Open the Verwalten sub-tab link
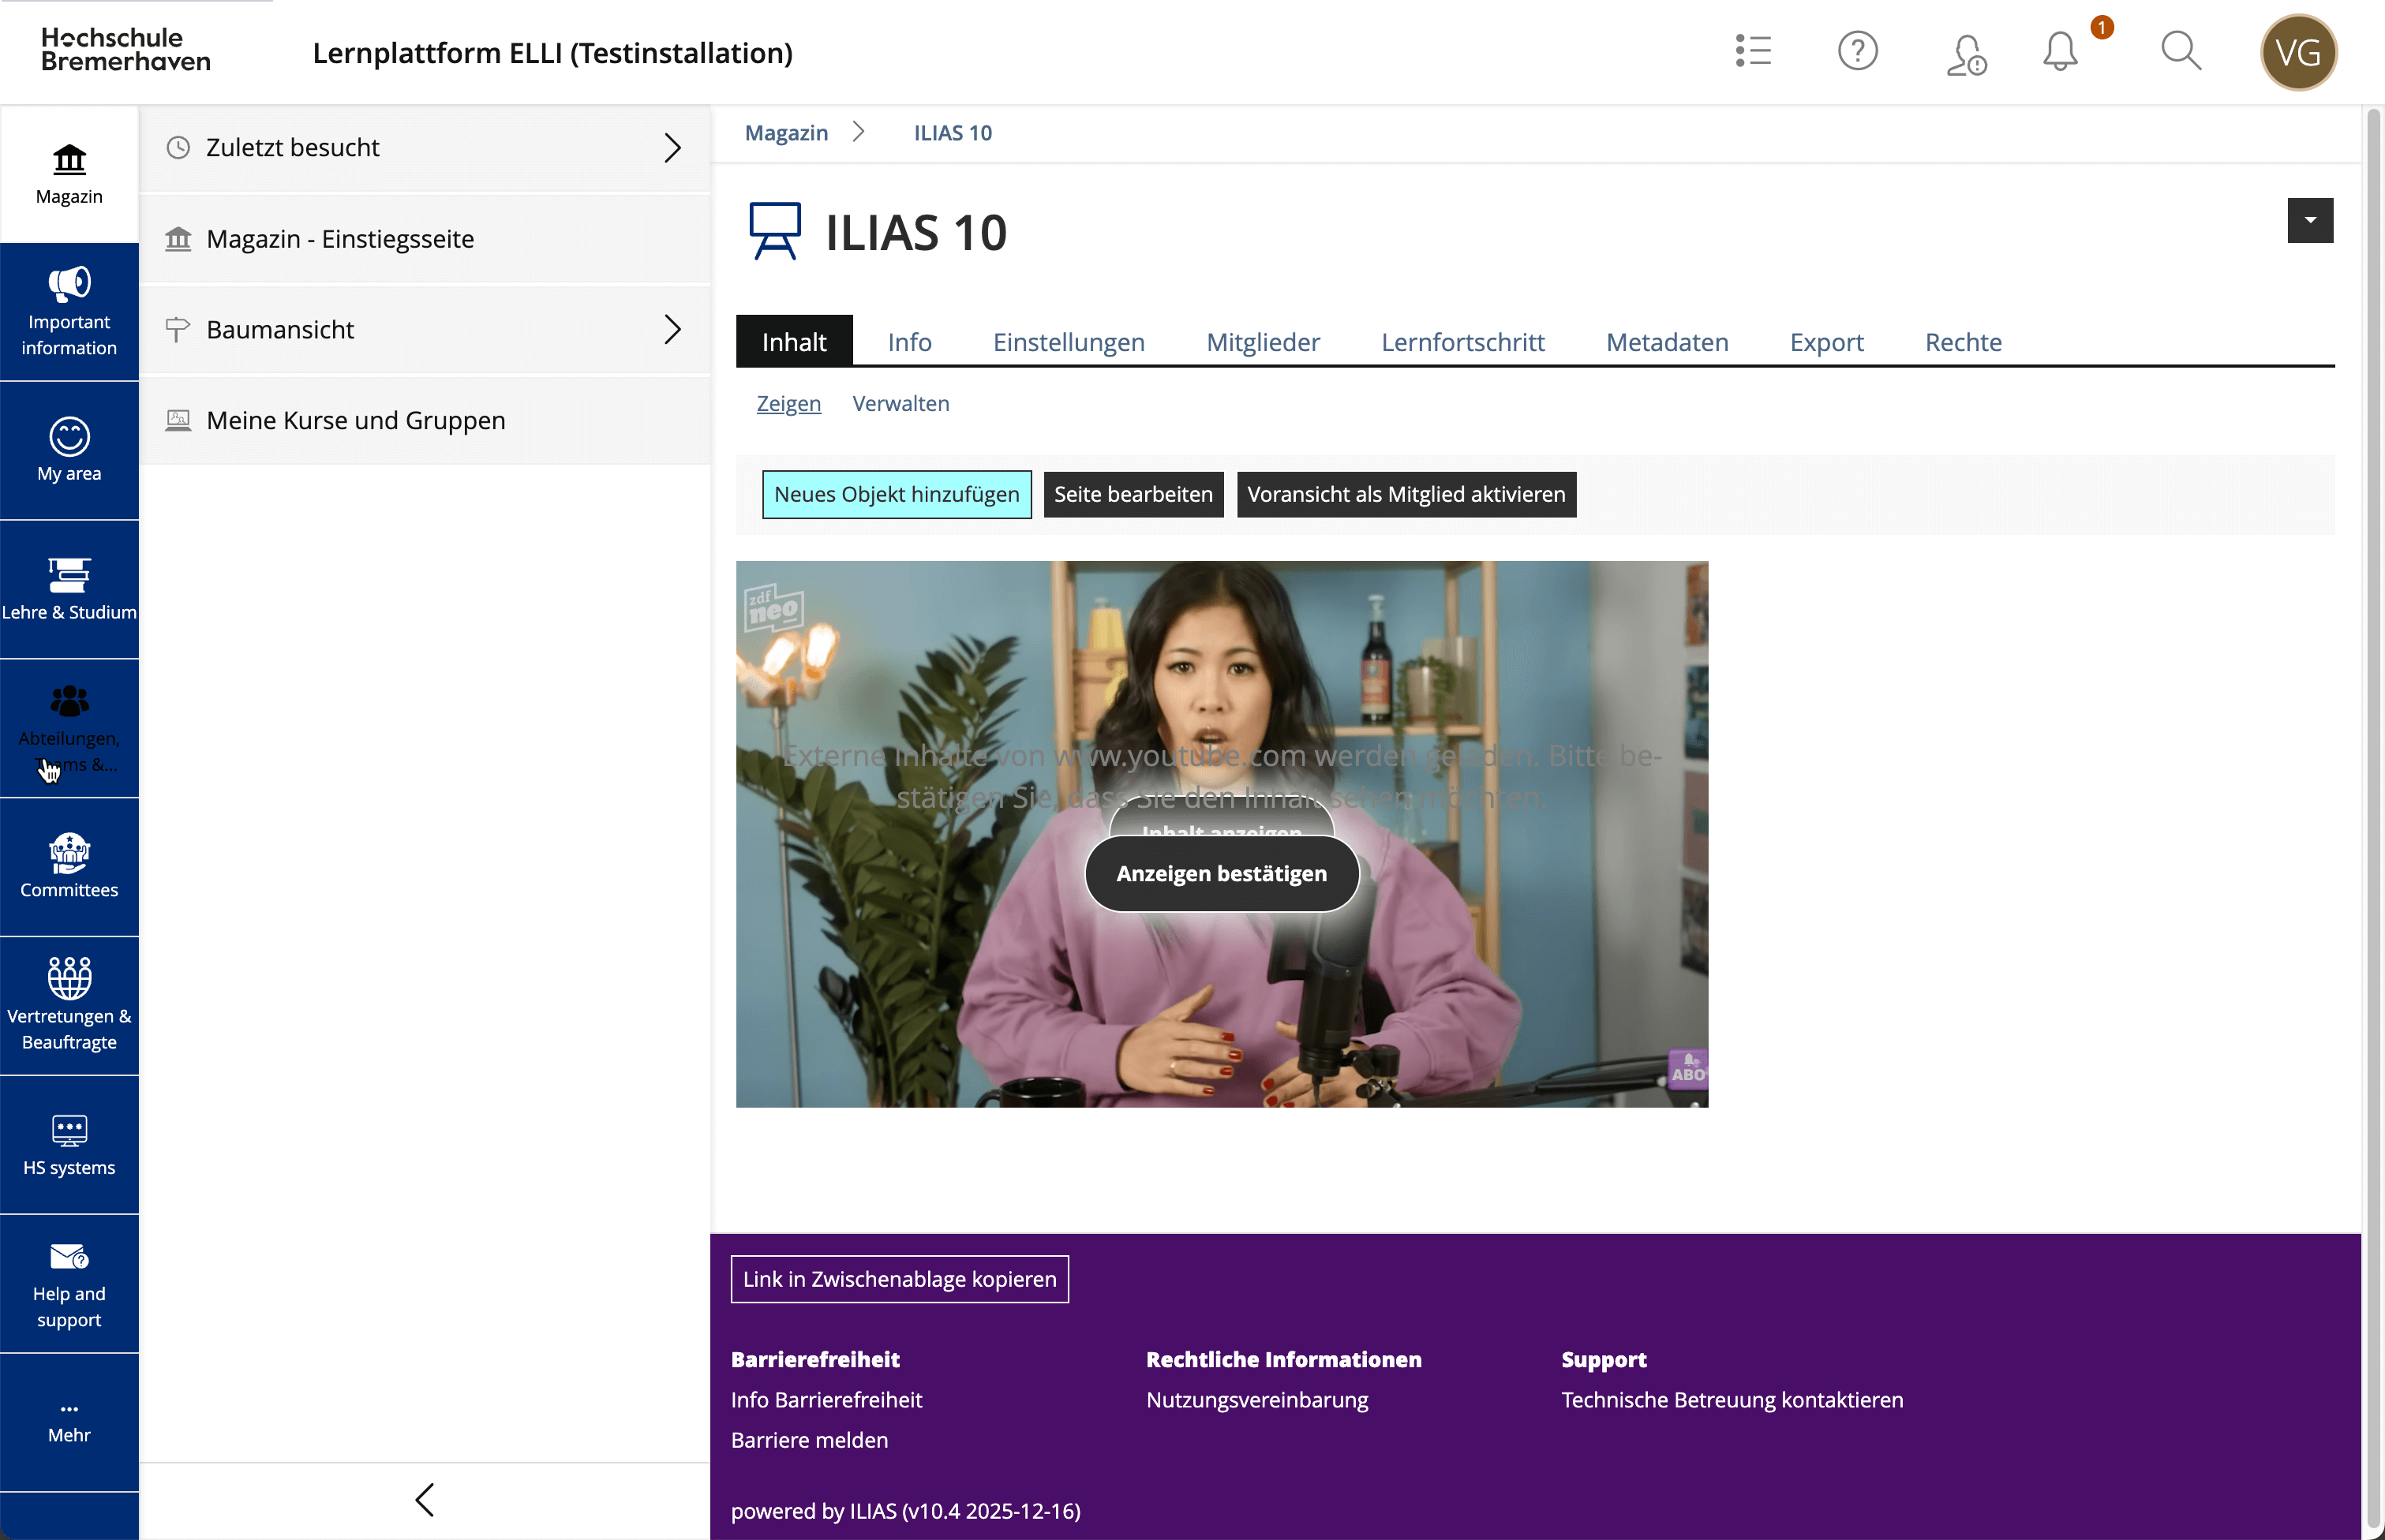The width and height of the screenshot is (2385, 1540). coord(900,403)
